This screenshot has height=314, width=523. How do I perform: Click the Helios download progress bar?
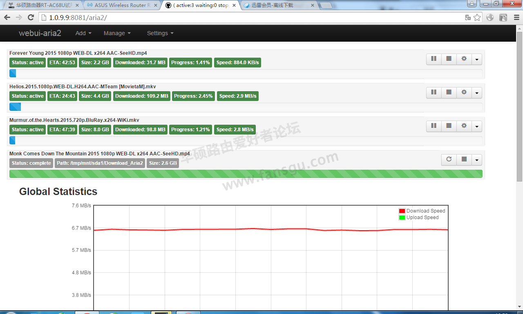click(x=246, y=107)
